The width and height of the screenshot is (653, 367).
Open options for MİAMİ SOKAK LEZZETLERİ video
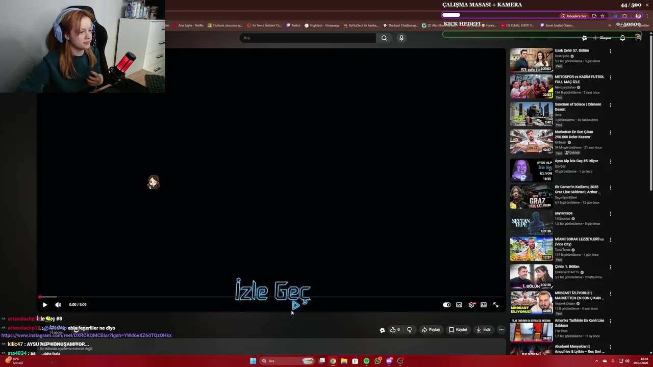click(x=610, y=240)
